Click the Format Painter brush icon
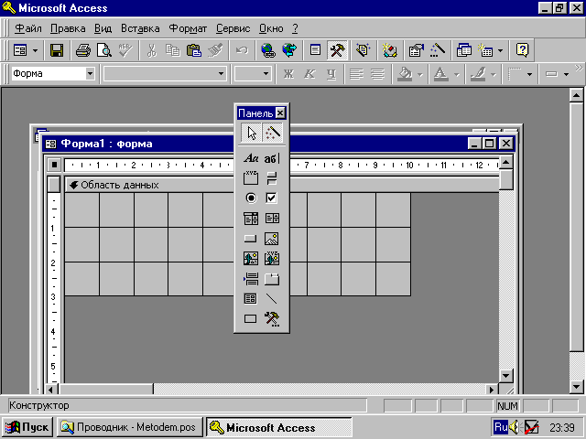 [215, 50]
